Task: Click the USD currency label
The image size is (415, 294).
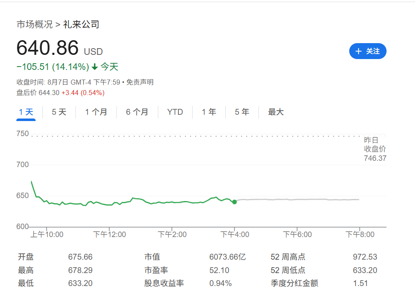Action: (93, 52)
